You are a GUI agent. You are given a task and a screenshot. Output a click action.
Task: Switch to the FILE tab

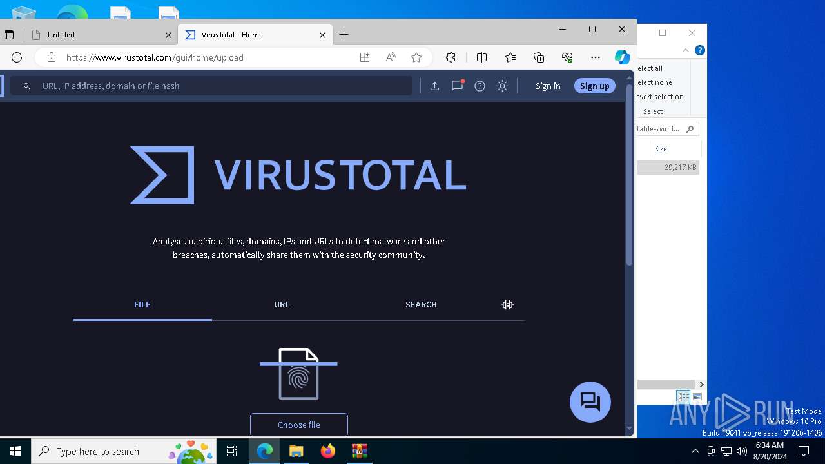click(x=142, y=305)
